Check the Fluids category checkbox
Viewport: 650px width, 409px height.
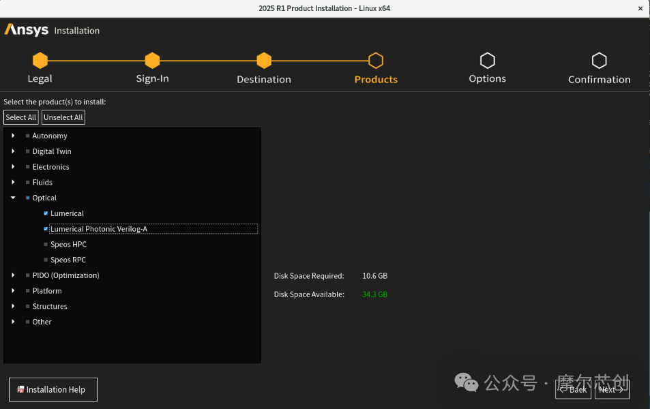click(28, 182)
